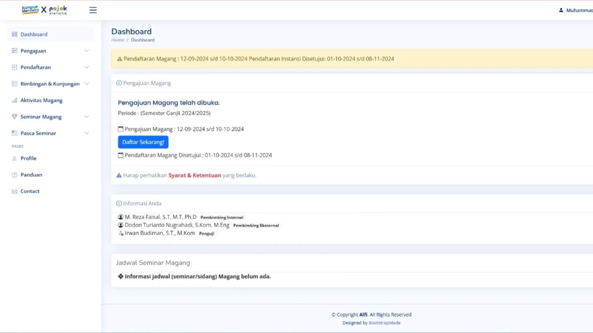Expand the Pengajuan menu chevron
The width and height of the screenshot is (593, 333).
[87, 51]
